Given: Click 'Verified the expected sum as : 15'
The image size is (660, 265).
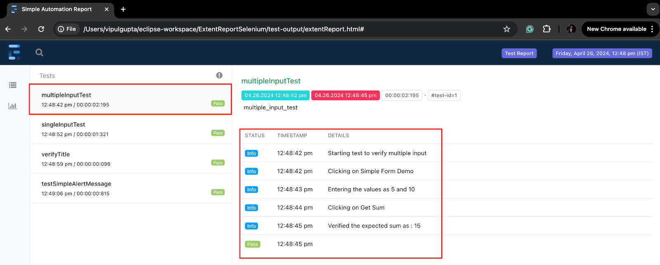Looking at the screenshot, I should click(x=374, y=226).
